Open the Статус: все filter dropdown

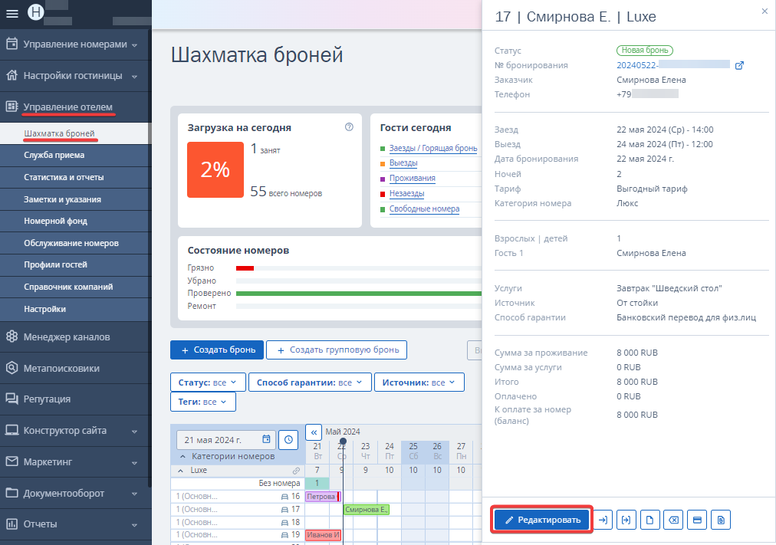pos(208,382)
